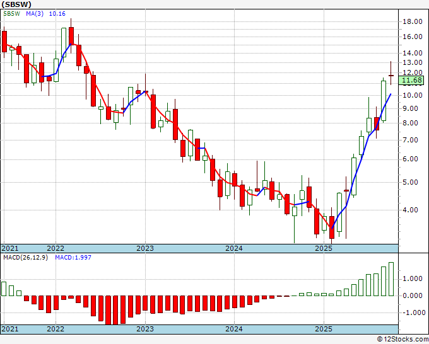
Task: Click the 4.00 price axis label
Action: 411,210
